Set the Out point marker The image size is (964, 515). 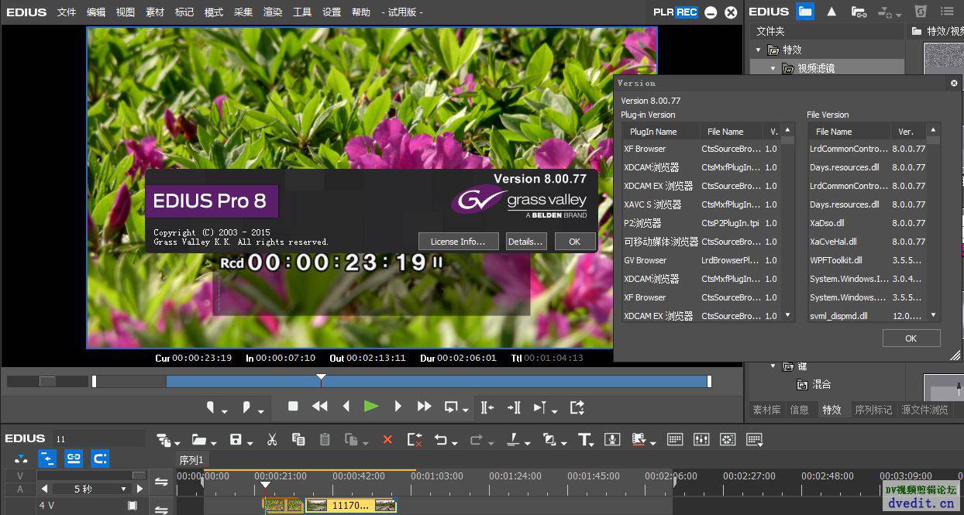pos(246,407)
